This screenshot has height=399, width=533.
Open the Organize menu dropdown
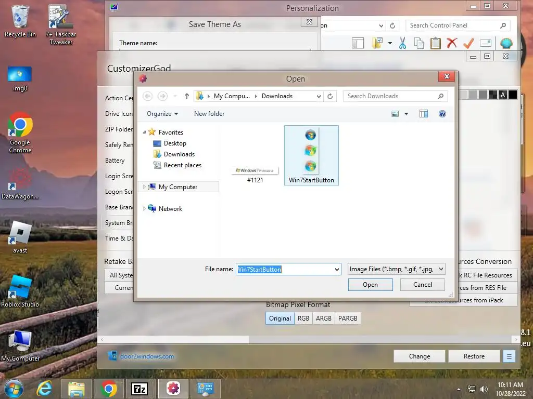pyautogui.click(x=162, y=114)
